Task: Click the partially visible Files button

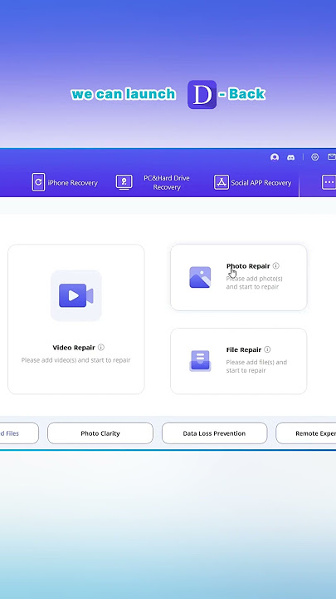Action: [x=19, y=433]
